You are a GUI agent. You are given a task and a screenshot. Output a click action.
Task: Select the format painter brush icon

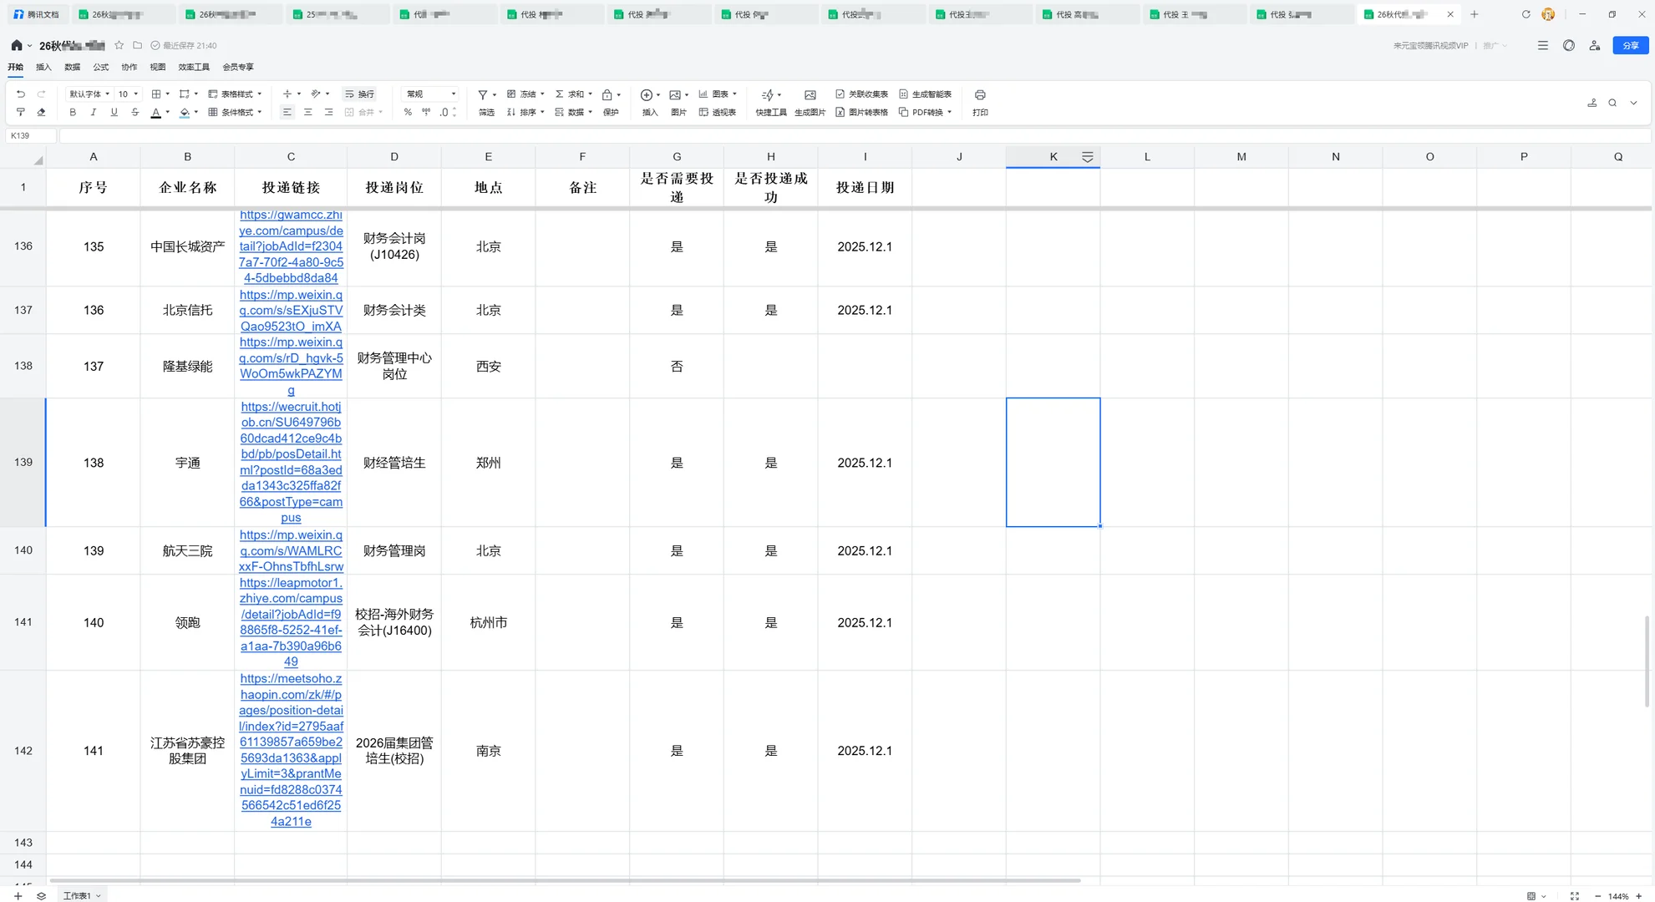(x=21, y=112)
